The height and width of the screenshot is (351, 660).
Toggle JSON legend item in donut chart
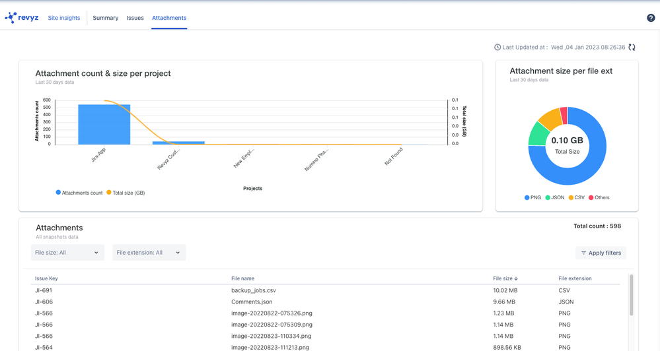[555, 197]
